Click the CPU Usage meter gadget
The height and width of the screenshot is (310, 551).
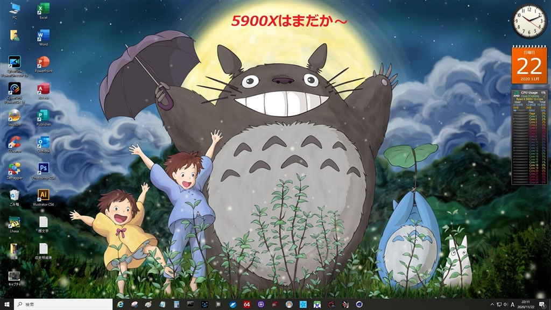point(529,137)
